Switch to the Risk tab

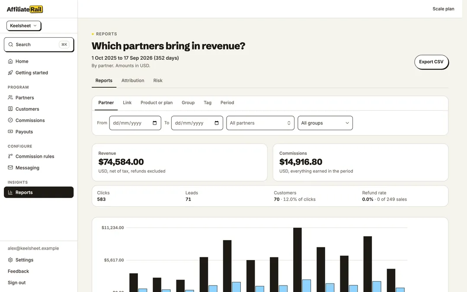click(158, 80)
